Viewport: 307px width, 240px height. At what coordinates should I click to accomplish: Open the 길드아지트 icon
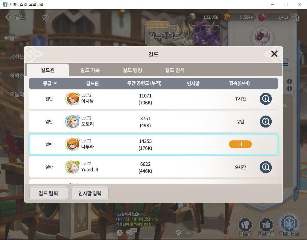(289, 226)
